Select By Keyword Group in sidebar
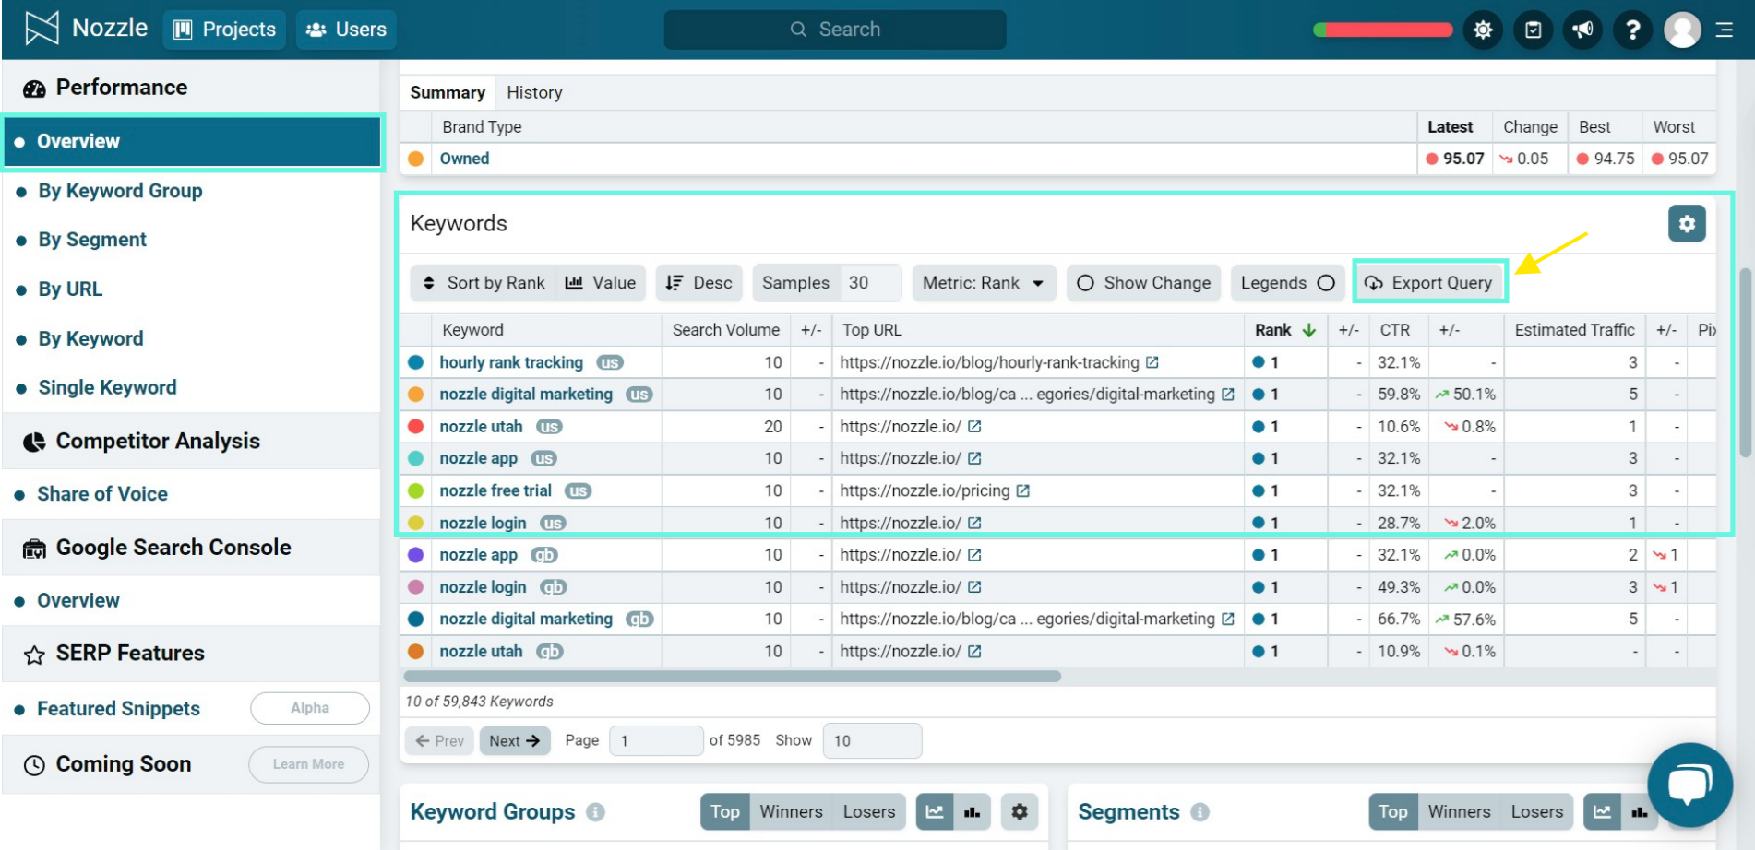This screenshot has width=1755, height=850. 120,191
